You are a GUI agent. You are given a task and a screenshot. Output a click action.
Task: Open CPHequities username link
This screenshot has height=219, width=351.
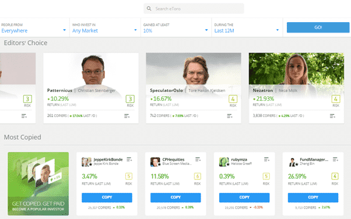point(173,160)
